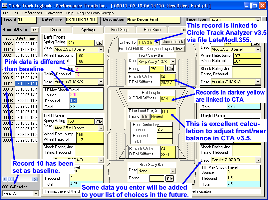Switch to the Rear Susp. tab

pos(152,30)
